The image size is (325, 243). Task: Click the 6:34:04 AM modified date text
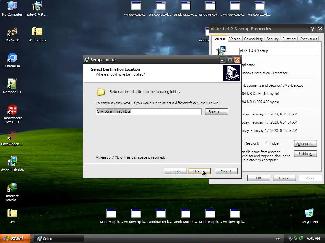pyautogui.click(x=270, y=122)
